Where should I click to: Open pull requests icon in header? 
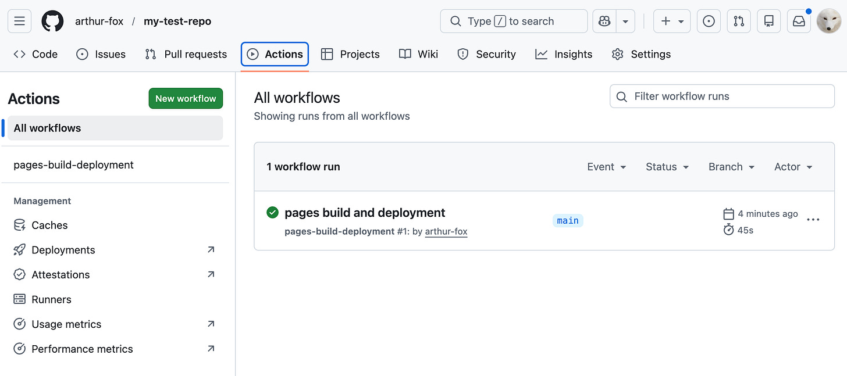point(739,22)
